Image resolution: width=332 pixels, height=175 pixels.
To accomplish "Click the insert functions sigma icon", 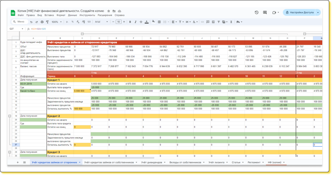I will (x=231, y=22).
